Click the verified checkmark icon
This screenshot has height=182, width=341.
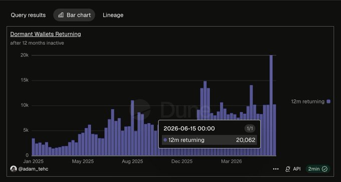click(324, 169)
